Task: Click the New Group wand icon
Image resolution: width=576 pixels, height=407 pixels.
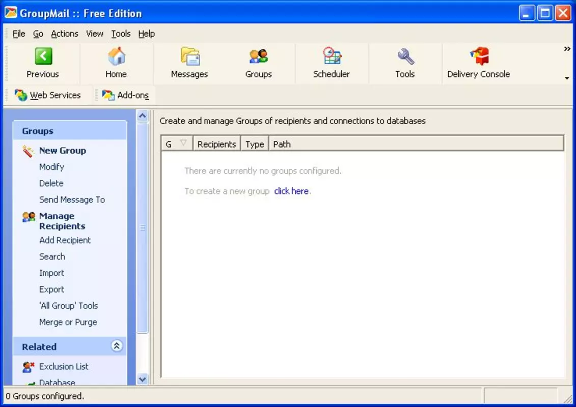Action: tap(29, 151)
